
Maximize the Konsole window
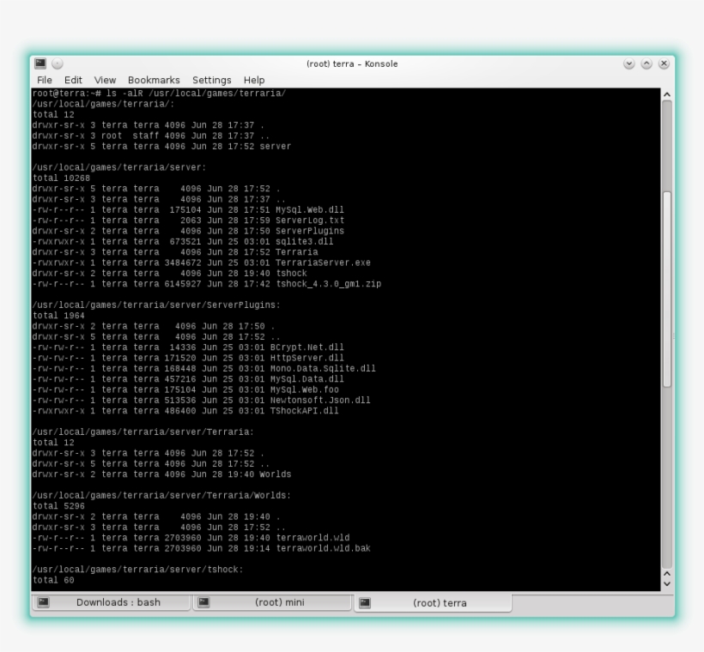point(646,64)
